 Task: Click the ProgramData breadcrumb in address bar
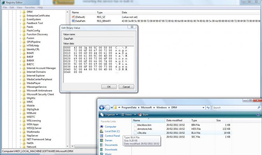tap(129, 108)
